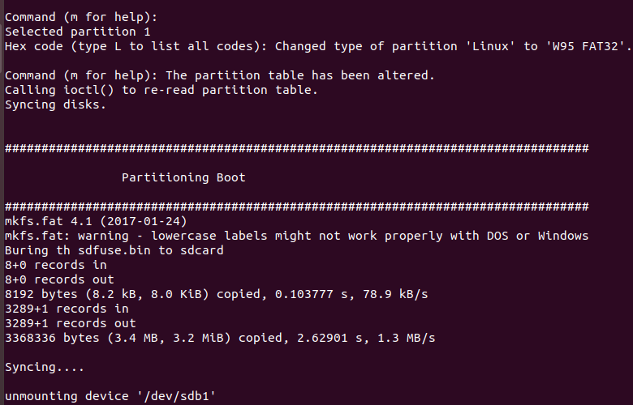
Task: Click the "Partitioning Boot" heading text
Action: 183,177
